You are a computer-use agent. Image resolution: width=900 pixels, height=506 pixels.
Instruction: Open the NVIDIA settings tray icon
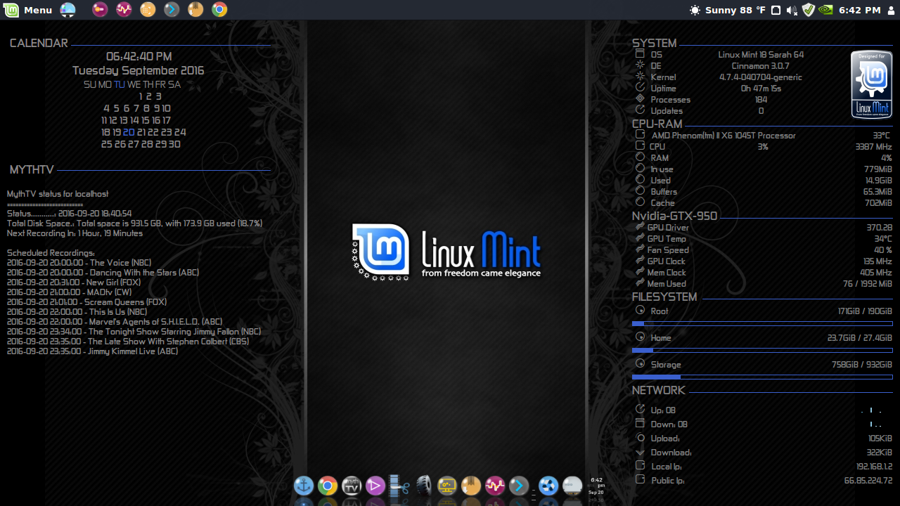click(826, 10)
